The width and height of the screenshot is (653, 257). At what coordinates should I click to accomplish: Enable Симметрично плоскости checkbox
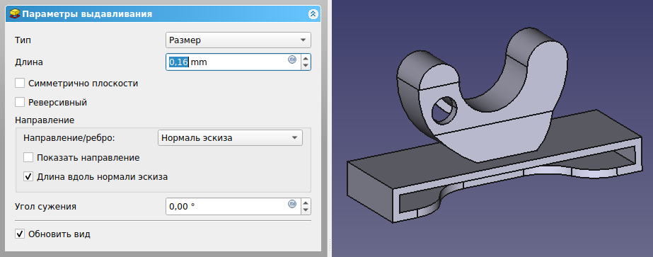click(20, 84)
